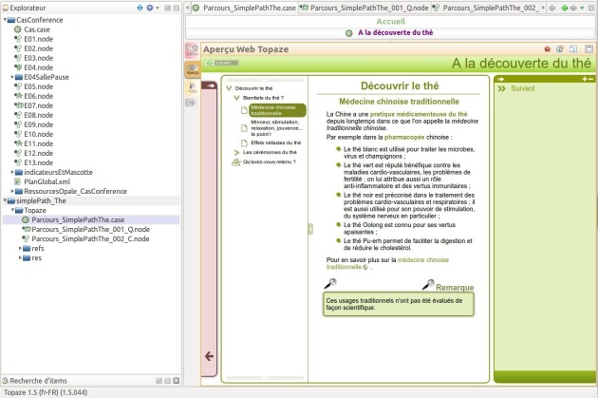Click the outline panel collapse handle

tap(310, 229)
